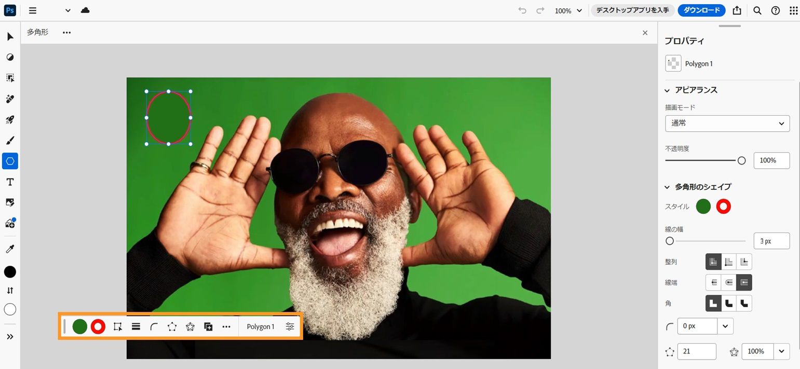Select the rounded line cap option
The height and width of the screenshot is (369, 800).
click(x=728, y=282)
